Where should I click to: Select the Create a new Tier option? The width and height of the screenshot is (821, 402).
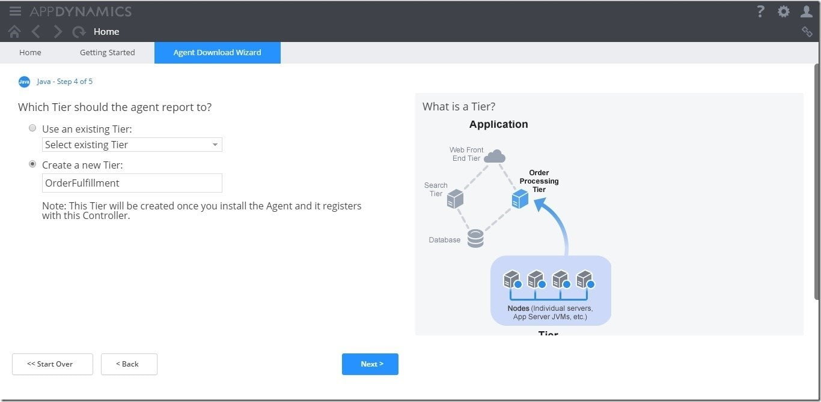(x=32, y=164)
